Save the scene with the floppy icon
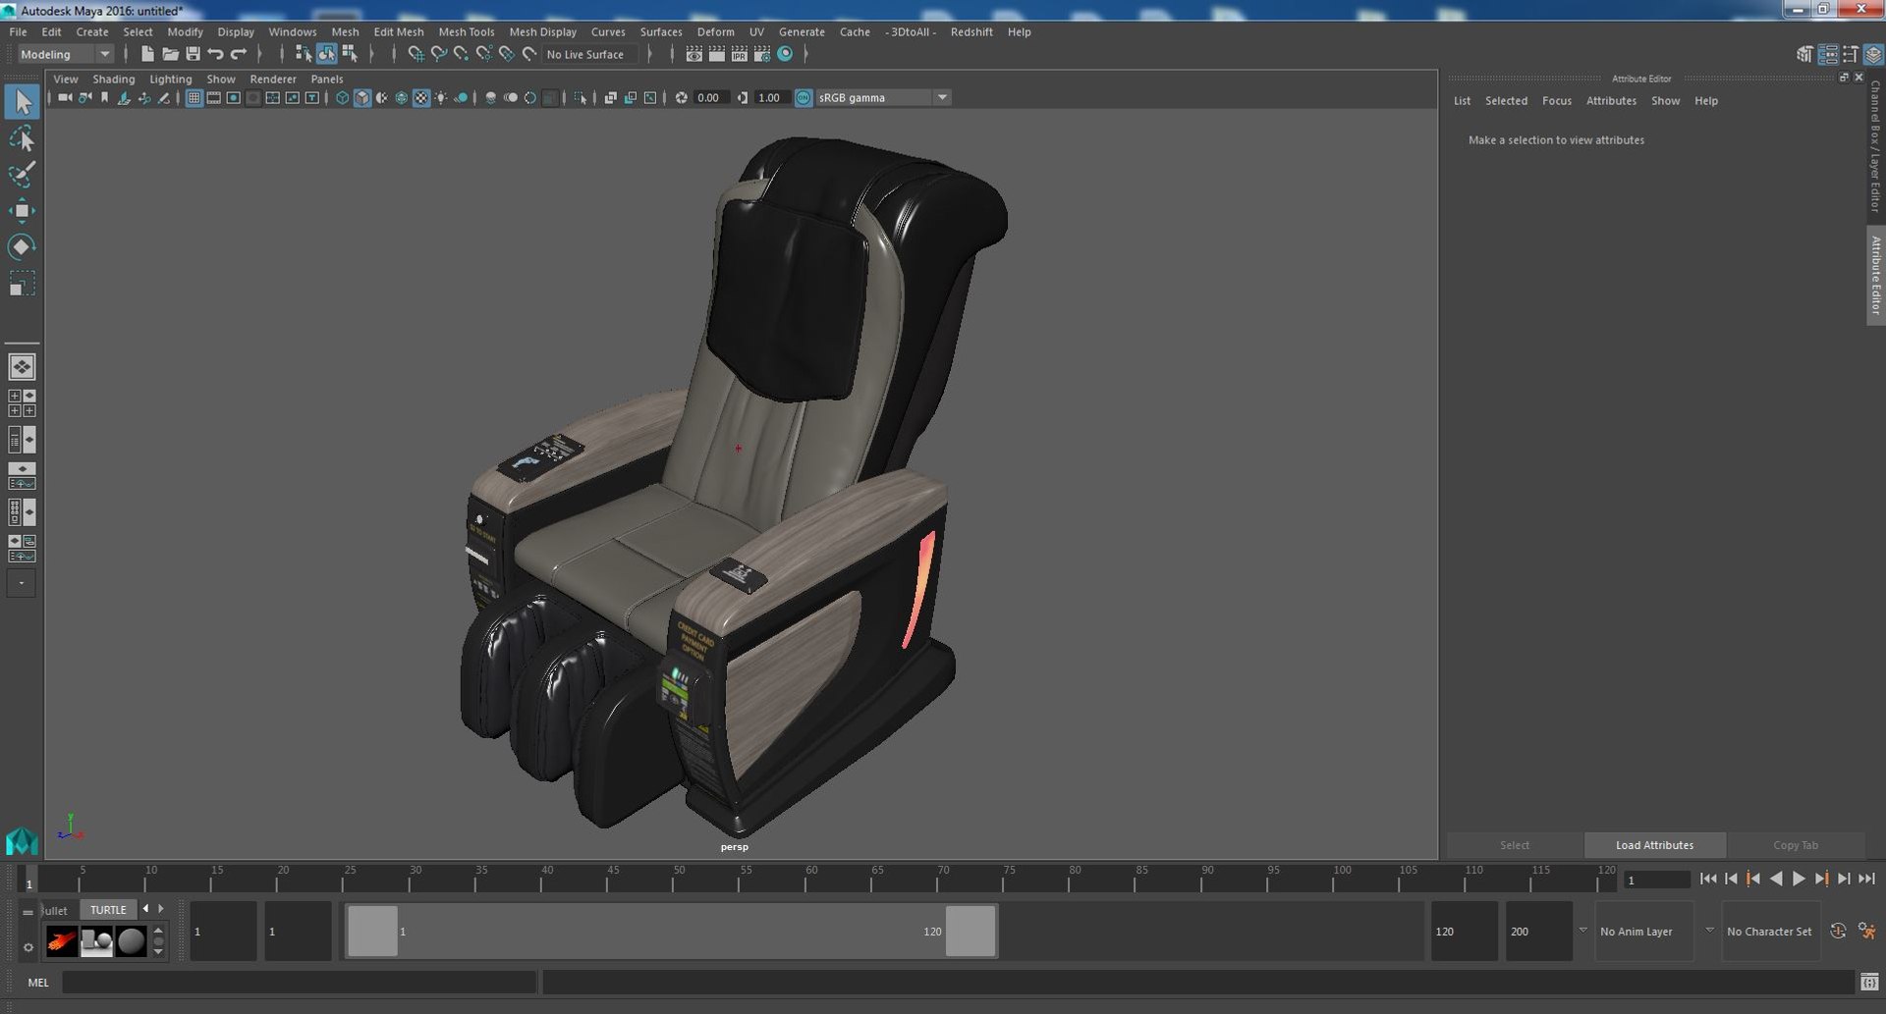Screen dimensions: 1886x1014 [x=193, y=54]
